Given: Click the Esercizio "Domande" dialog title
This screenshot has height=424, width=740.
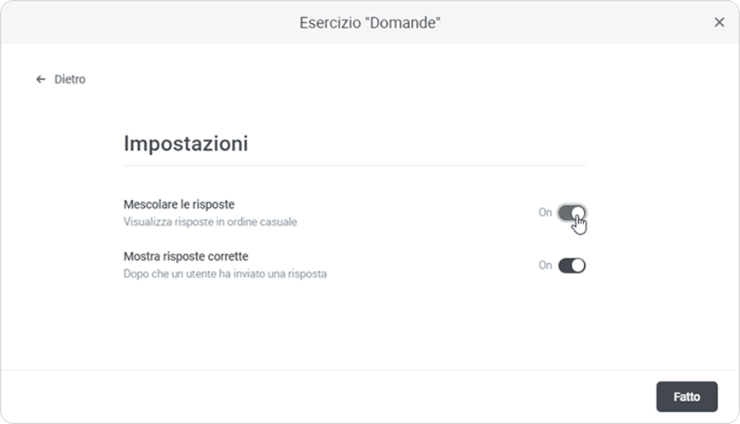Looking at the screenshot, I should pyautogui.click(x=369, y=22).
